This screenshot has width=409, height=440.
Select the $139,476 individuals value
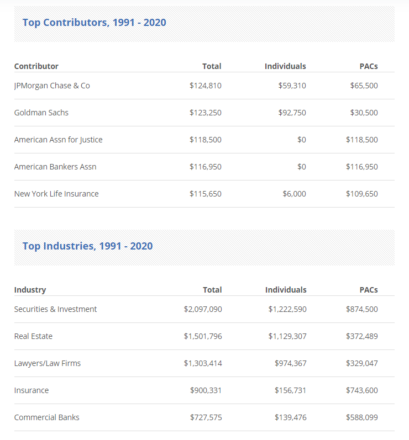click(291, 417)
